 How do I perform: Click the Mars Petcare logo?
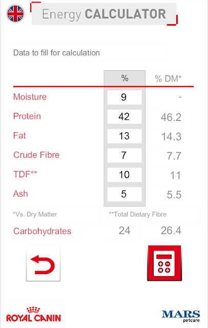coord(181,316)
